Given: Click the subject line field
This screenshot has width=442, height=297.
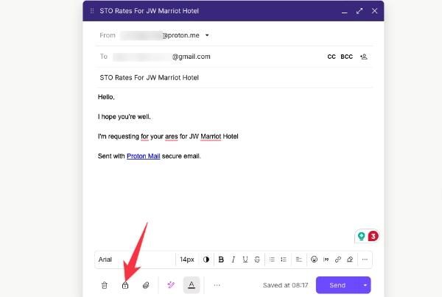Looking at the screenshot, I should [234, 78].
